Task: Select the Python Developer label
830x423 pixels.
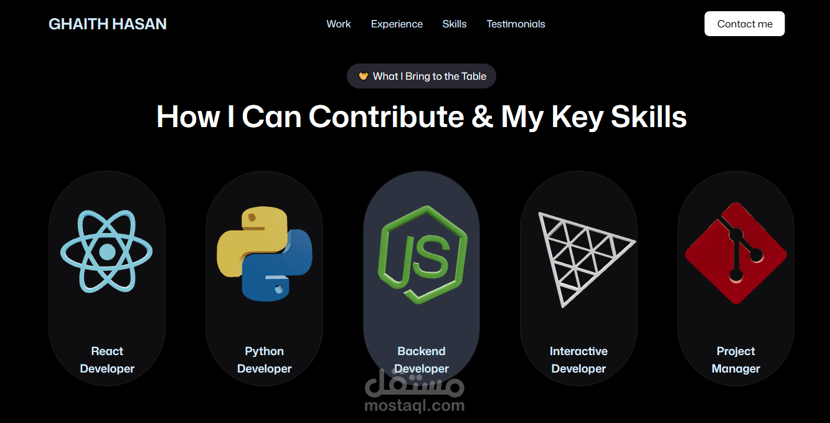Action: pos(265,360)
